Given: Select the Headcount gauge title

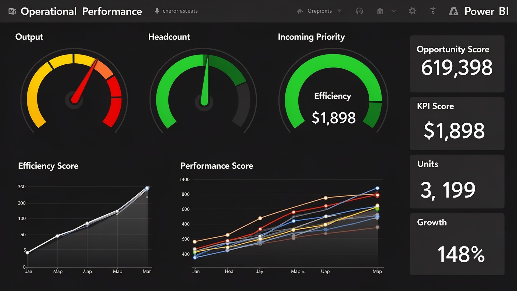Looking at the screenshot, I should [x=169, y=37].
